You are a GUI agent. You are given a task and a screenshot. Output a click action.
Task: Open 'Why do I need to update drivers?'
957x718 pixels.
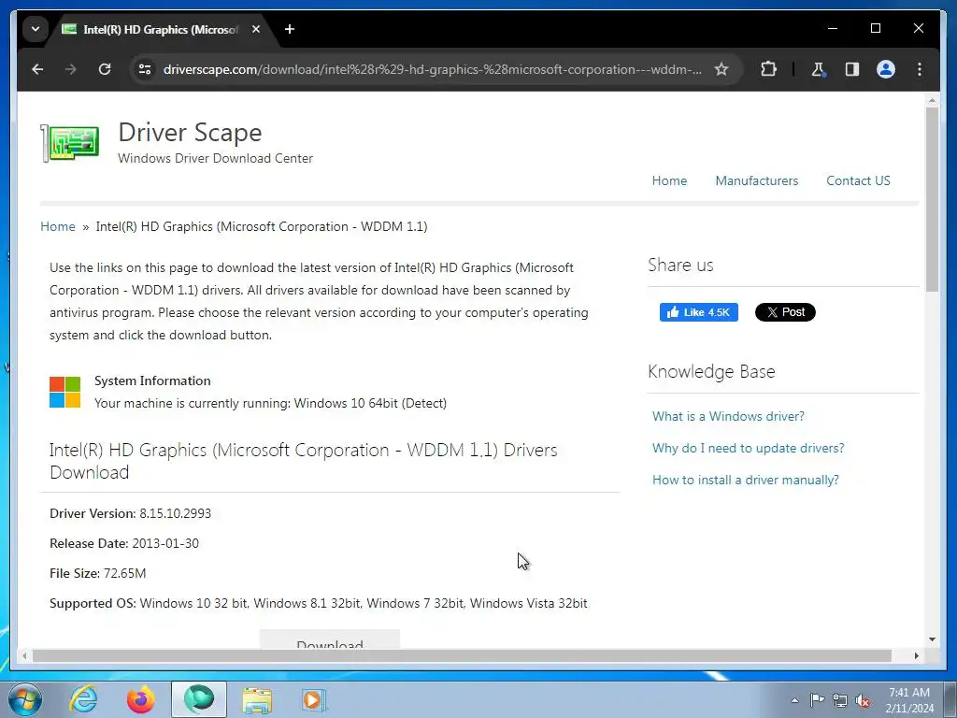[x=749, y=448]
